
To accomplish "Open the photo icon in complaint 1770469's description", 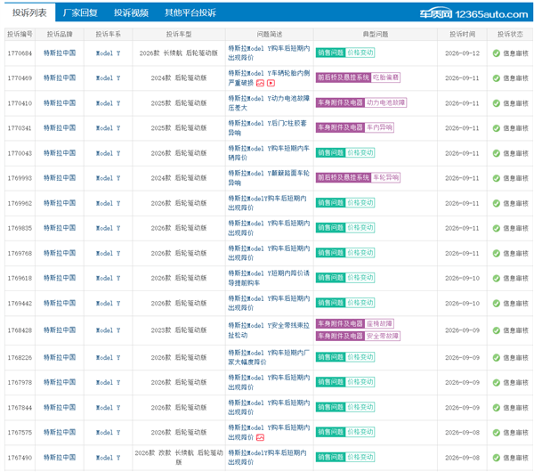I will pyautogui.click(x=260, y=83).
